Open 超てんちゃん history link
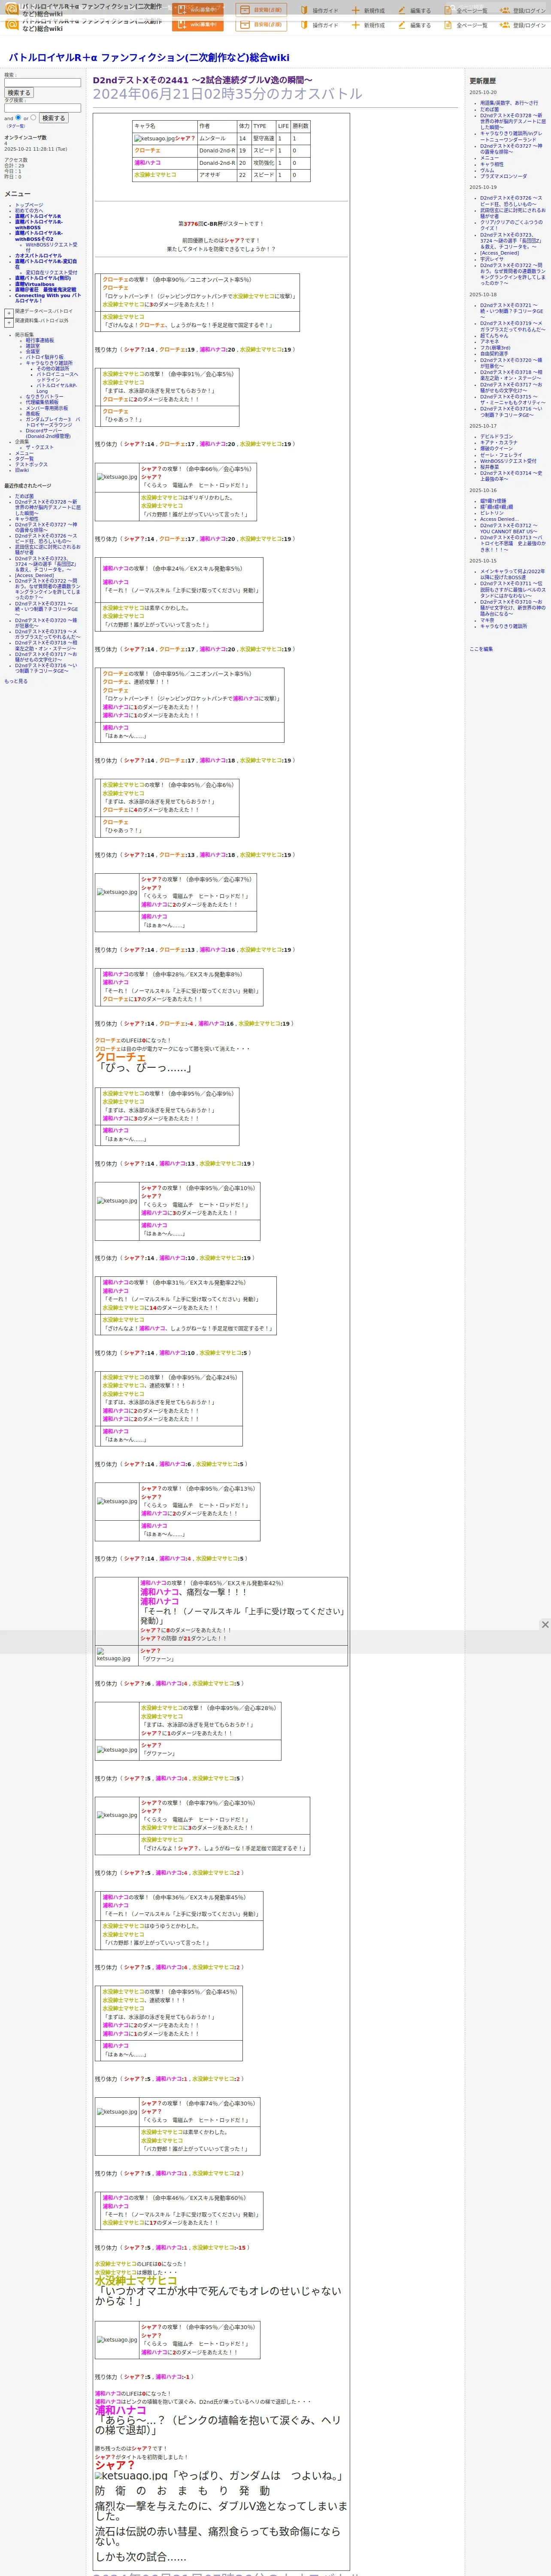This screenshot has height=2576, width=551. [494, 336]
